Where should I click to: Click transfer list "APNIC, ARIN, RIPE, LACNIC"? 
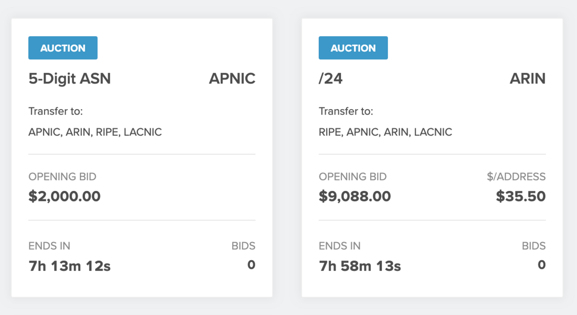click(x=95, y=132)
